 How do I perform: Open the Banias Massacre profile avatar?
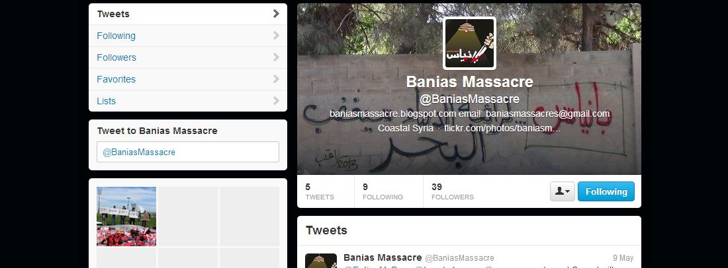(x=469, y=43)
